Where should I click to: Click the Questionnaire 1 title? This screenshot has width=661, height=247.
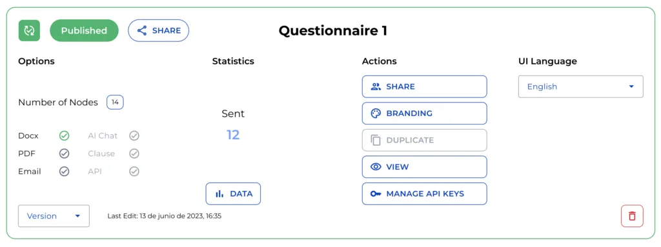point(333,31)
